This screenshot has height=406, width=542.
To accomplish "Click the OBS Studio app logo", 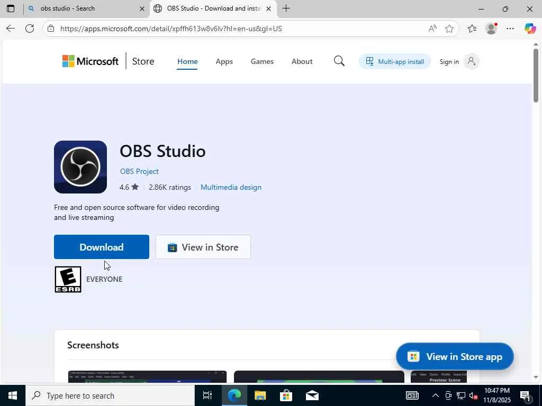I will 80,167.
